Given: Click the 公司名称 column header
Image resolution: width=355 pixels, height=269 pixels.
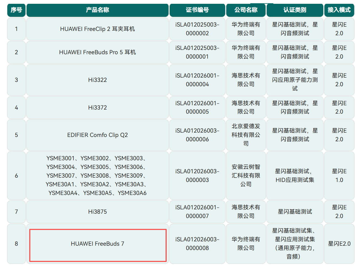Looking at the screenshot, I should pyautogui.click(x=246, y=10).
